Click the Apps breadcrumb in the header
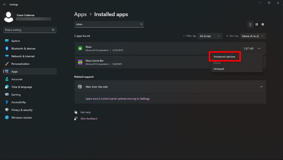The image size is (283, 160). point(80,14)
